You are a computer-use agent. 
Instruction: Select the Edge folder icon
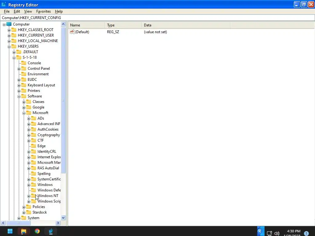tap(34, 146)
